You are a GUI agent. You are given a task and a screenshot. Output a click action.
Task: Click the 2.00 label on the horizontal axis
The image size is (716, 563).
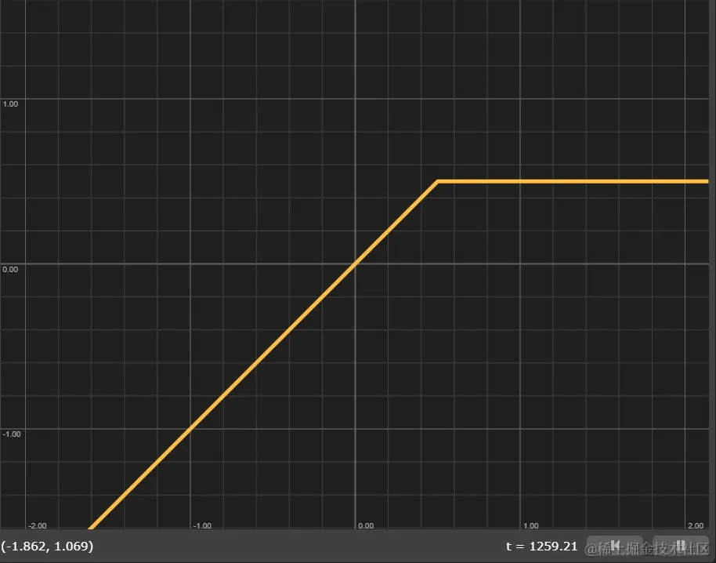696,526
